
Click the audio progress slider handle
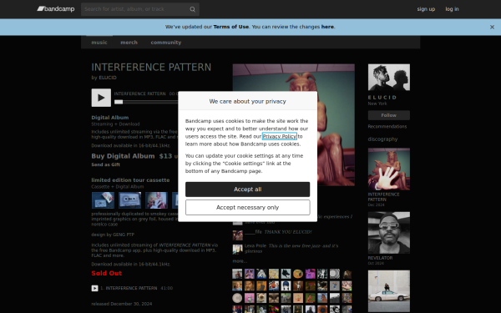coord(119,102)
